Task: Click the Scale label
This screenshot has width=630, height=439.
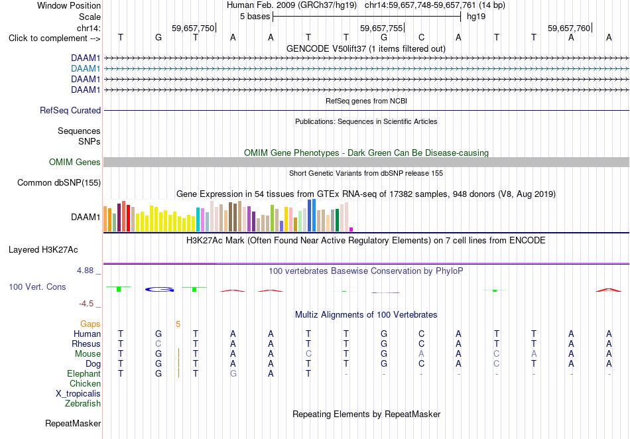Action: tap(90, 17)
